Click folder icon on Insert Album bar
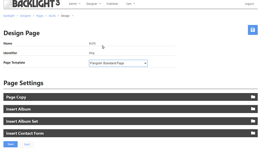 tap(253, 109)
